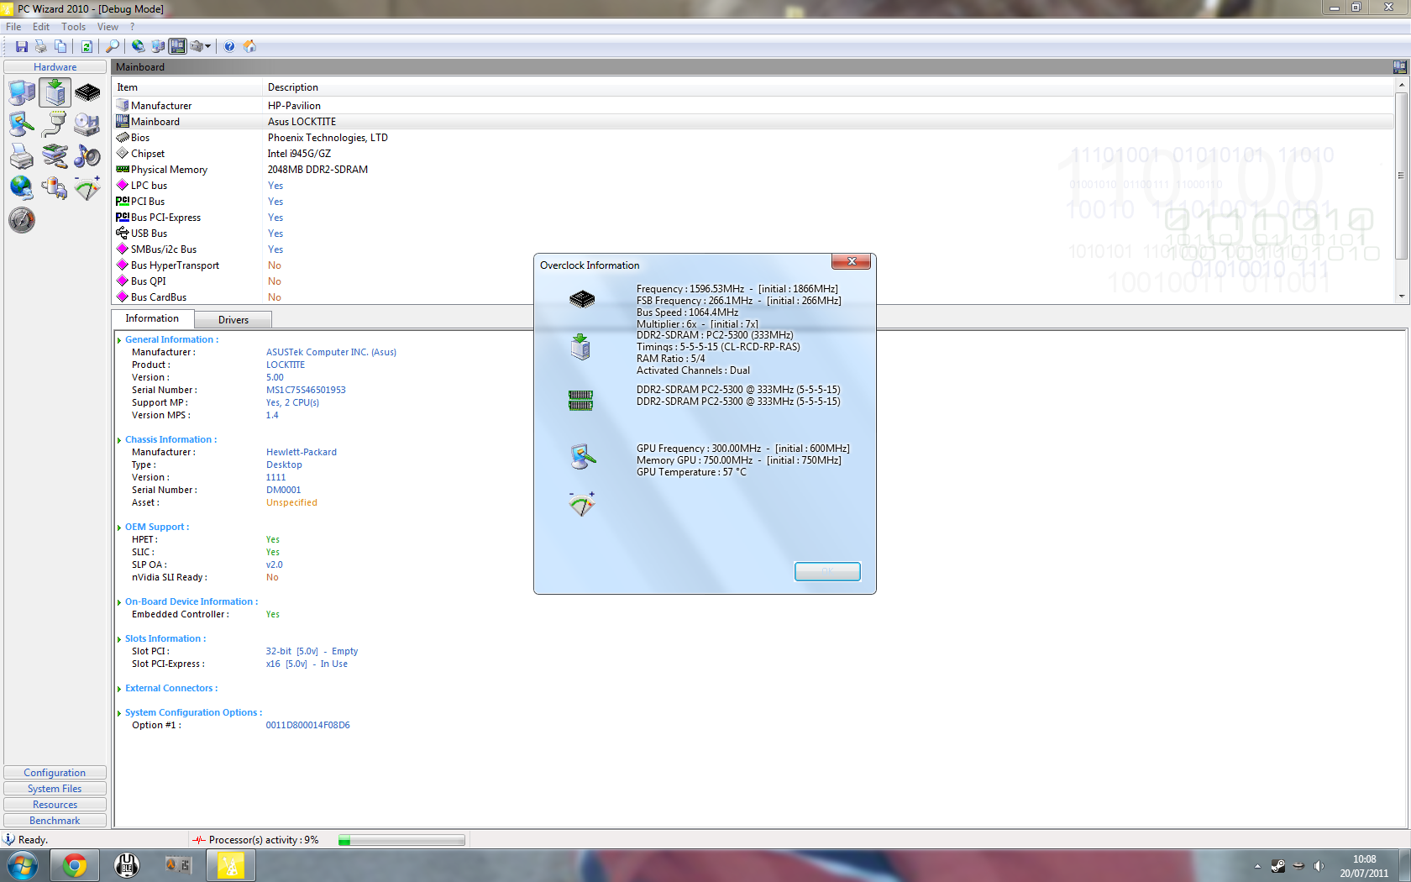Viewport: 1411px width, 882px height.
Task: Collapse System Configuration Options section
Action: click(x=119, y=713)
